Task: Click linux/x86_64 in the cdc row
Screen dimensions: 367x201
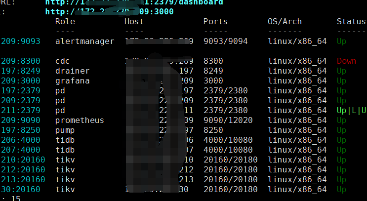Action: tap(297, 61)
